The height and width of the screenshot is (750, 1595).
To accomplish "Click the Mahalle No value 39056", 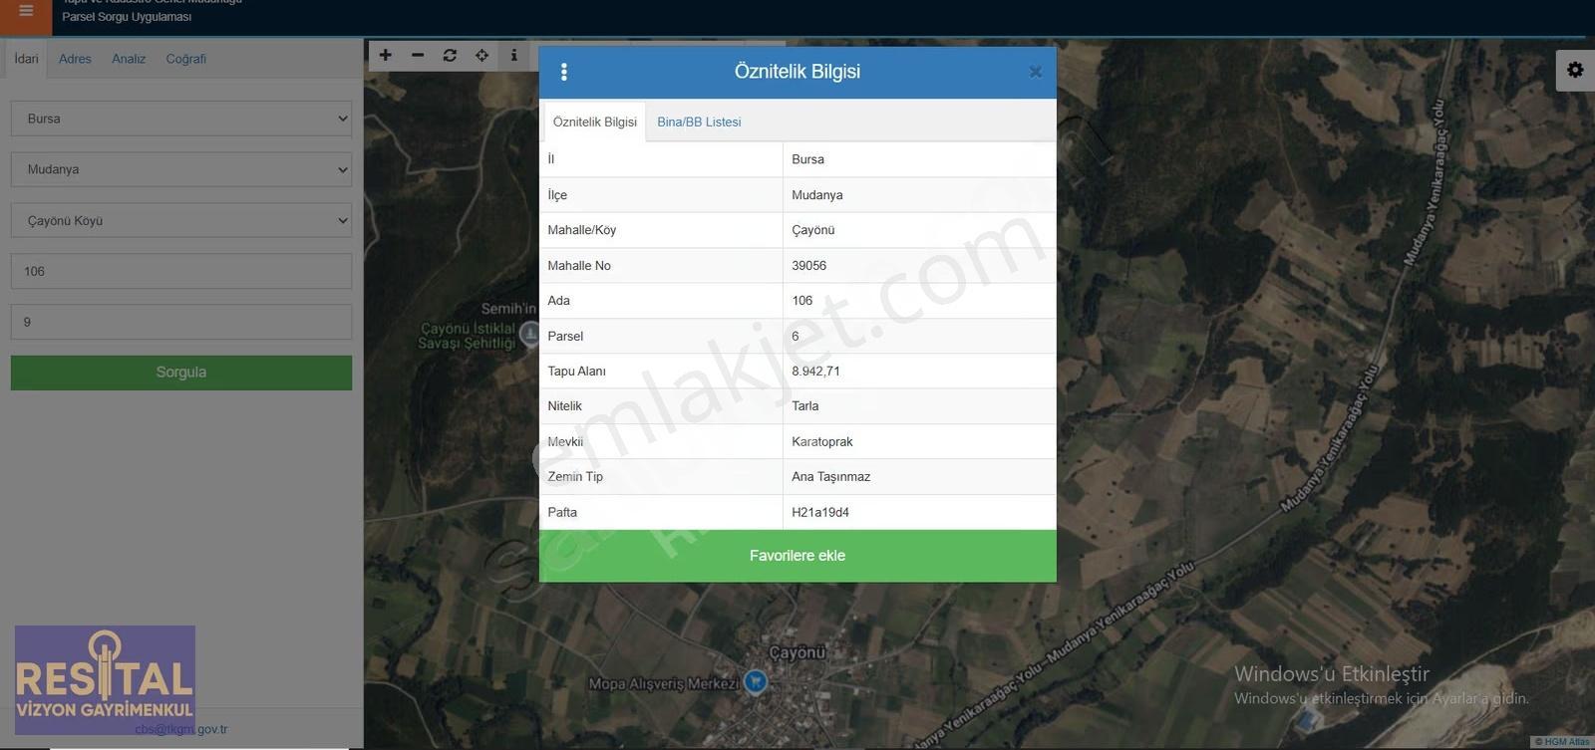I will (x=808, y=265).
